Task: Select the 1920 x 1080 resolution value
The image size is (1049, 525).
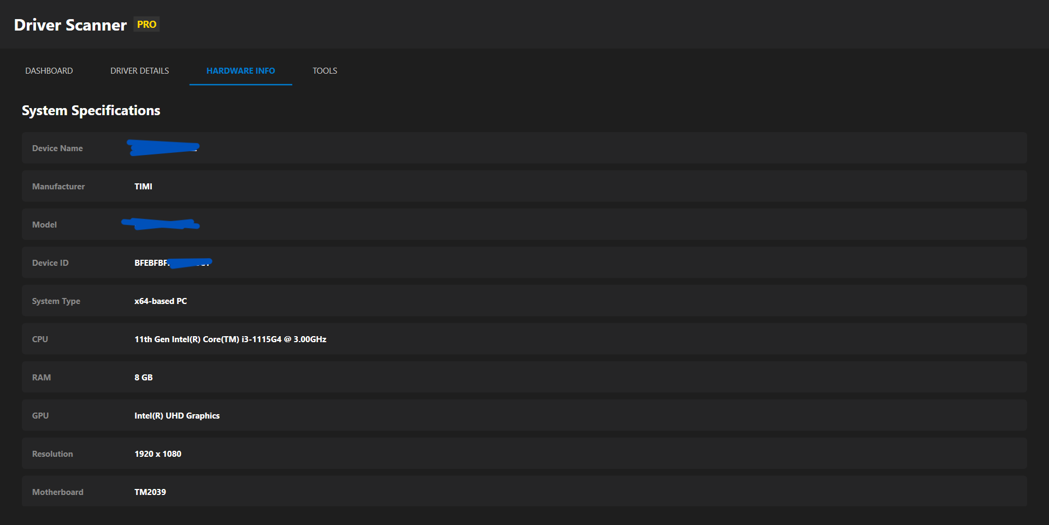Action: tap(158, 454)
